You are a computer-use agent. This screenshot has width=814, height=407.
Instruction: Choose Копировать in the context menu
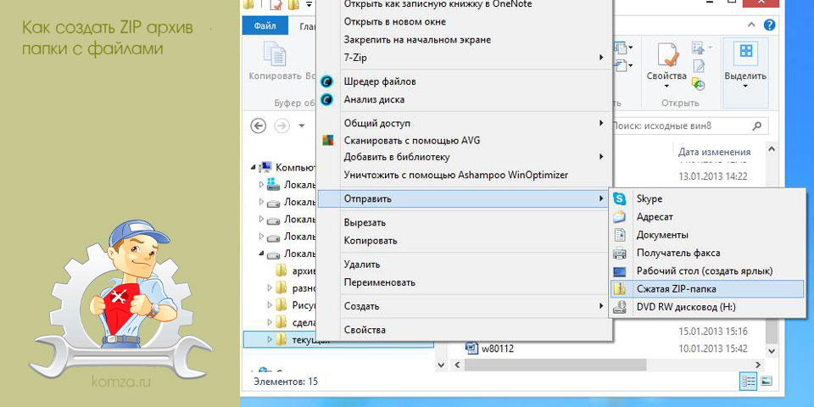(x=464, y=241)
